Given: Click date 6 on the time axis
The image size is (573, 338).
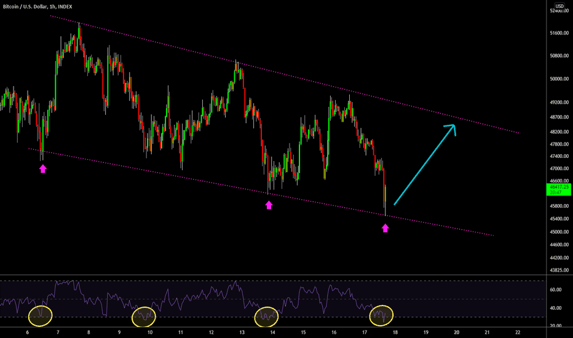Looking at the screenshot, I should tap(28, 332).
